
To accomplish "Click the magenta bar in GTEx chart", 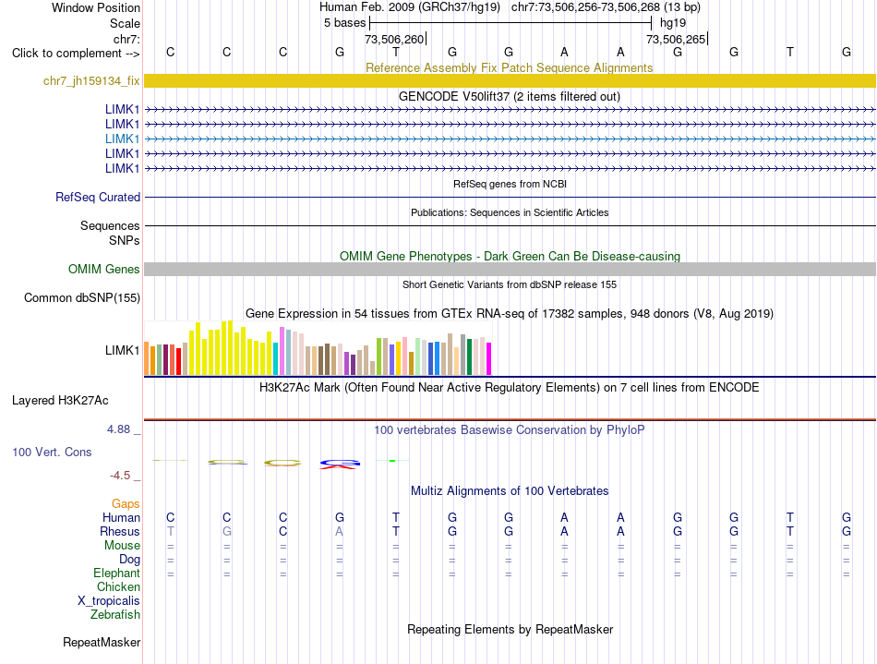I will (489, 358).
